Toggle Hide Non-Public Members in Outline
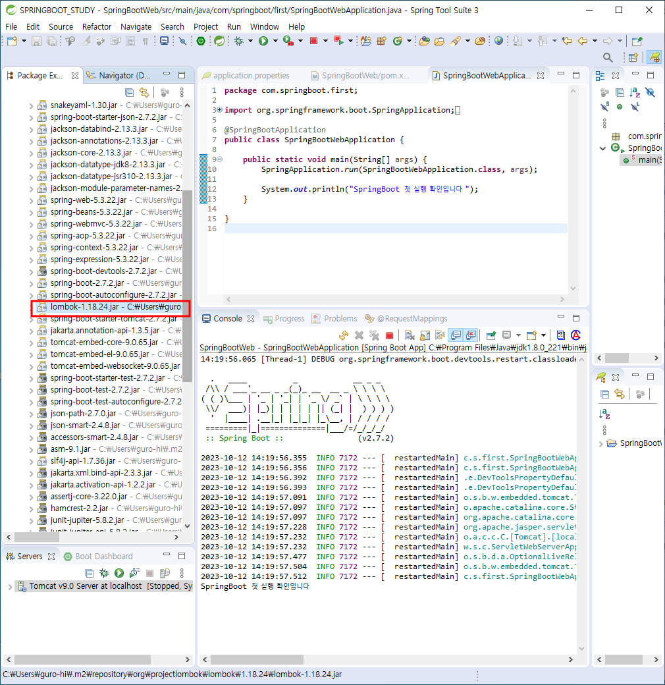The width and height of the screenshot is (665, 685). [x=620, y=107]
